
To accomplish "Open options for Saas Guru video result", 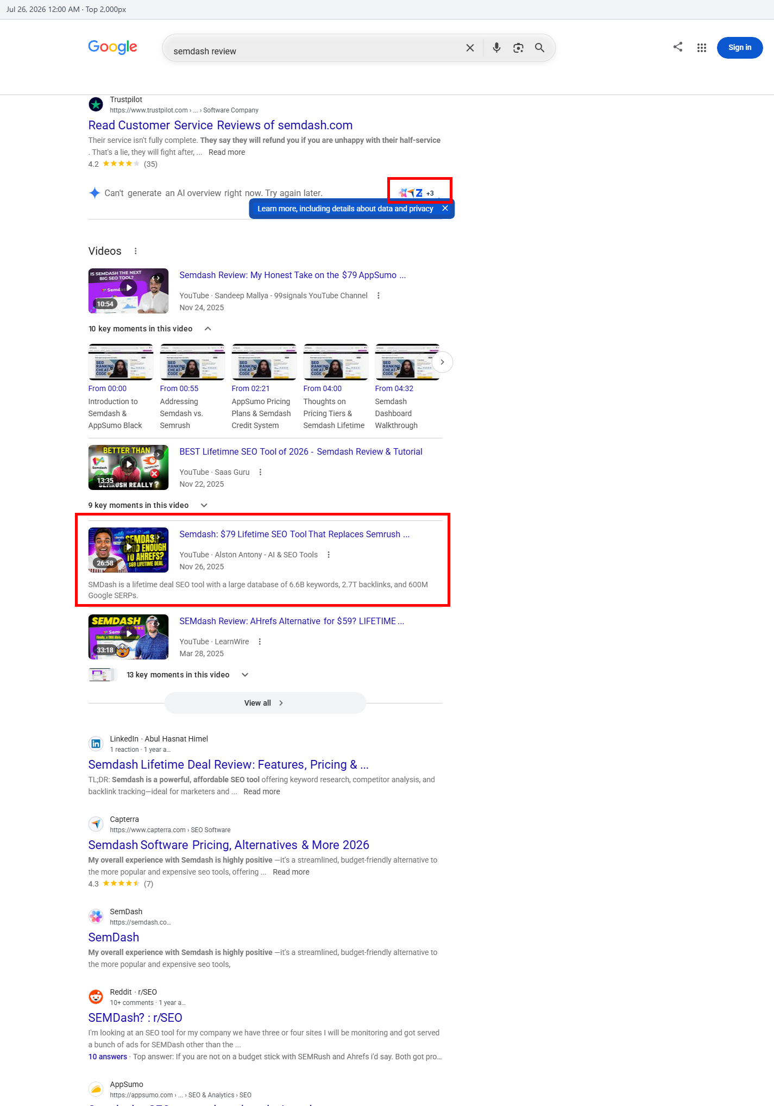I will (260, 472).
